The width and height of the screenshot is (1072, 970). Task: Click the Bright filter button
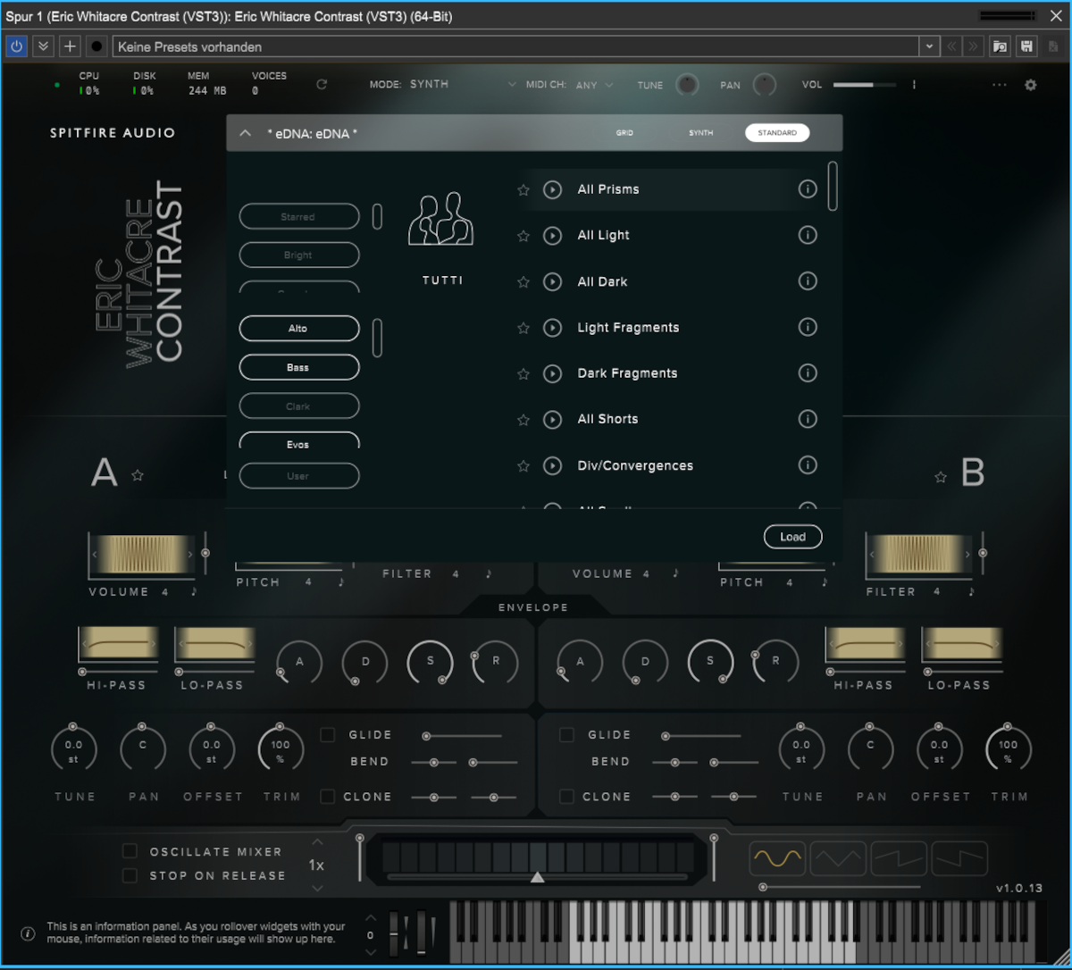(x=299, y=255)
